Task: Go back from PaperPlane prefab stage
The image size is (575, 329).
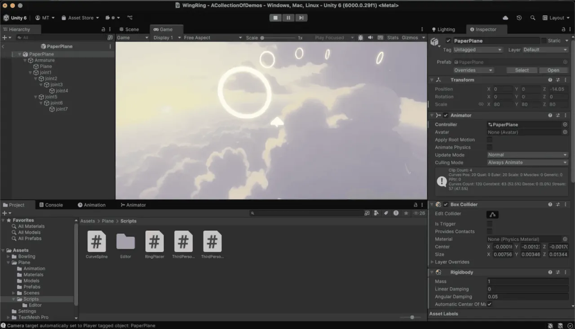Action: 3,46
